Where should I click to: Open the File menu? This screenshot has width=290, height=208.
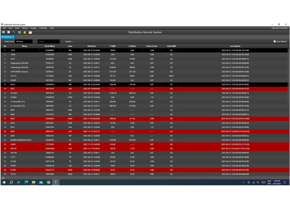[4, 28]
